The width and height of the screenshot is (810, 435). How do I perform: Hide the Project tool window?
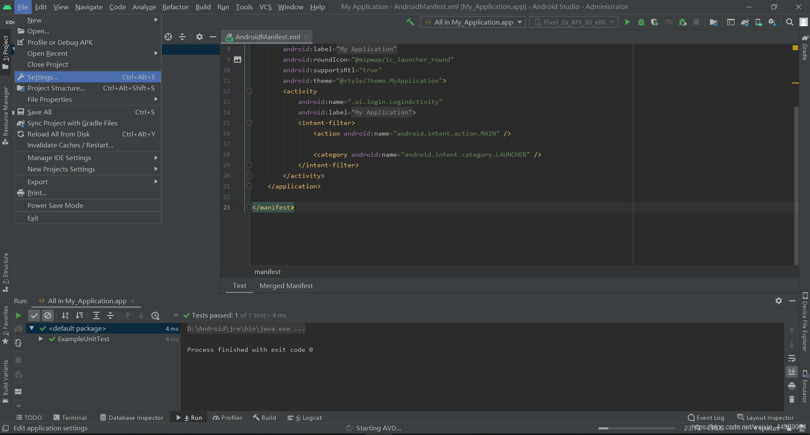(x=213, y=37)
